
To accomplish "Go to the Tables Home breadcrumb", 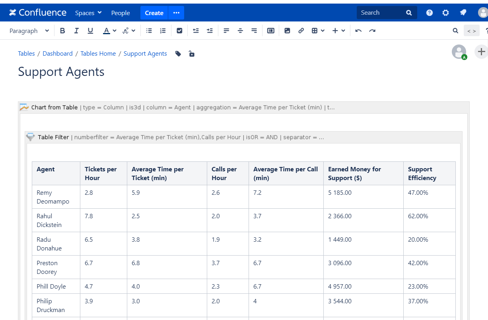I will [x=98, y=54].
